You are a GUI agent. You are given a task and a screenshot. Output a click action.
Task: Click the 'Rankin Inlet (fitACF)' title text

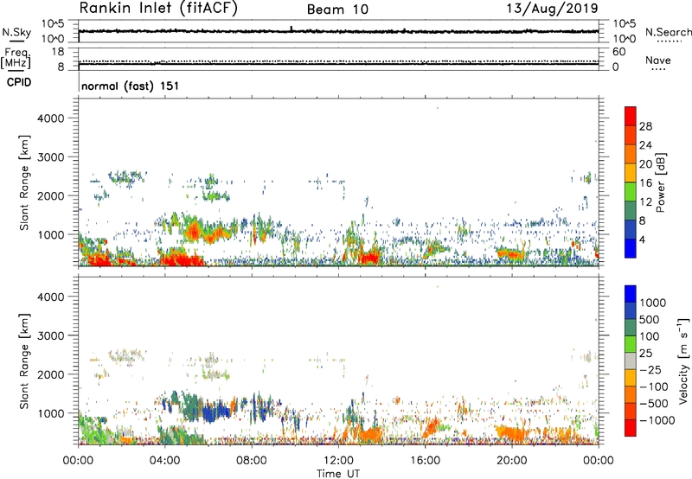coord(158,9)
